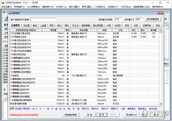Open the 综合设置 menu
Image resolution: width=172 pixels, height=121 pixels.
pos(7,7)
